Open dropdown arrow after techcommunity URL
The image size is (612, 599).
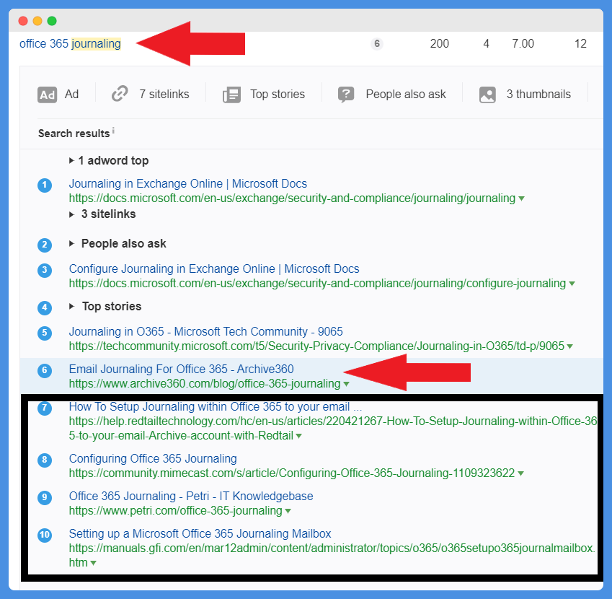pos(570,346)
